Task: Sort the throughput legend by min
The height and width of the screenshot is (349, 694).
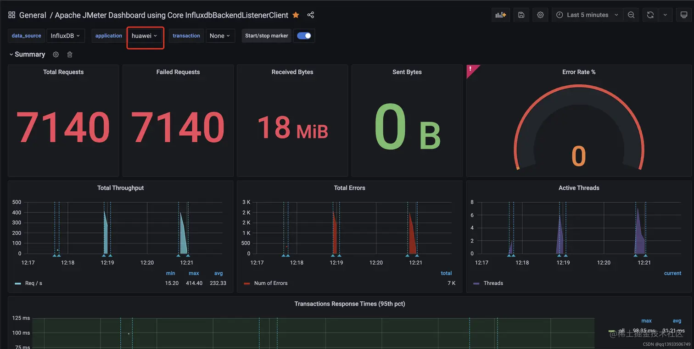Action: point(170,273)
